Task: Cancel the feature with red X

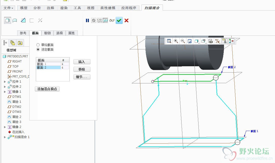Action: 127,20
